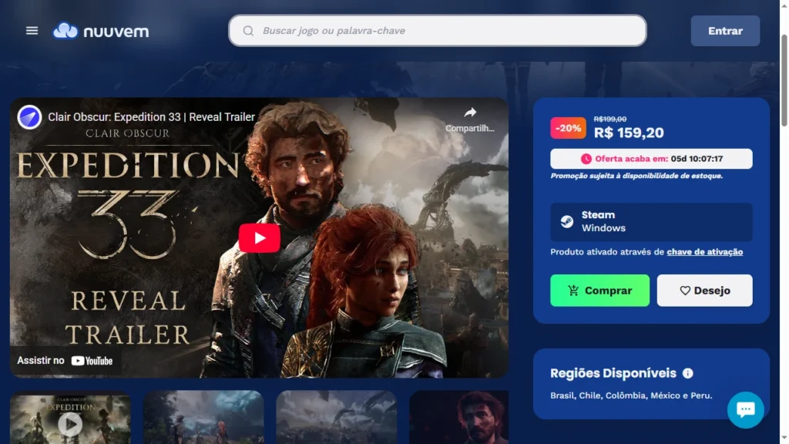Viewport: 789px width, 444px height.
Task: Select the third screenshot thumbnail
Action: (x=337, y=420)
